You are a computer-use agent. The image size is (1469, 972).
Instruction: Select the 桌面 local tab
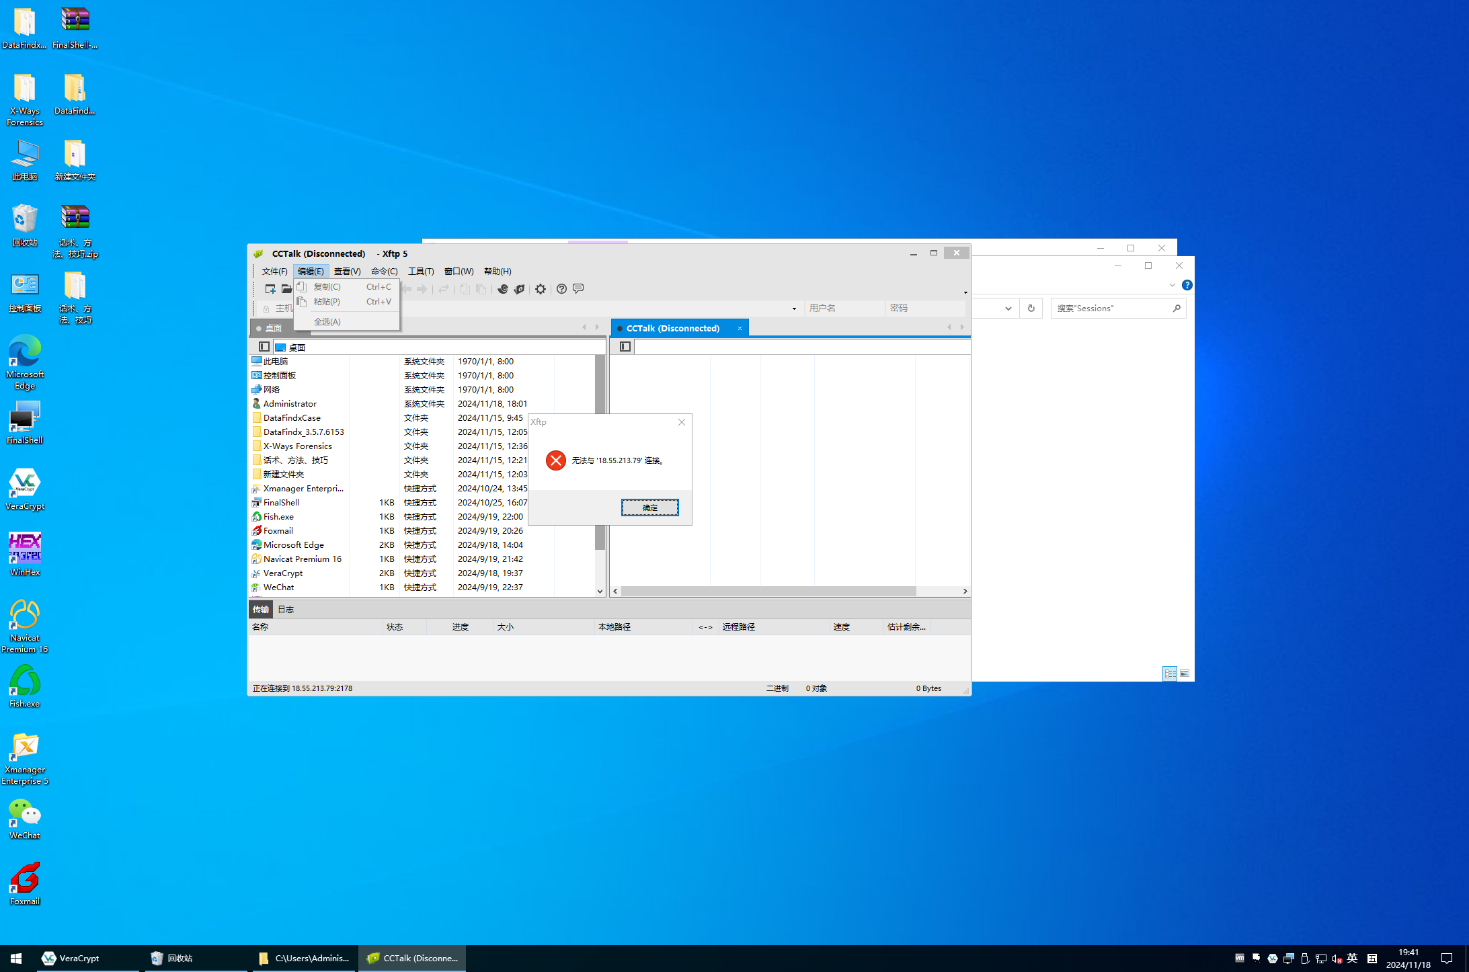pyautogui.click(x=273, y=329)
